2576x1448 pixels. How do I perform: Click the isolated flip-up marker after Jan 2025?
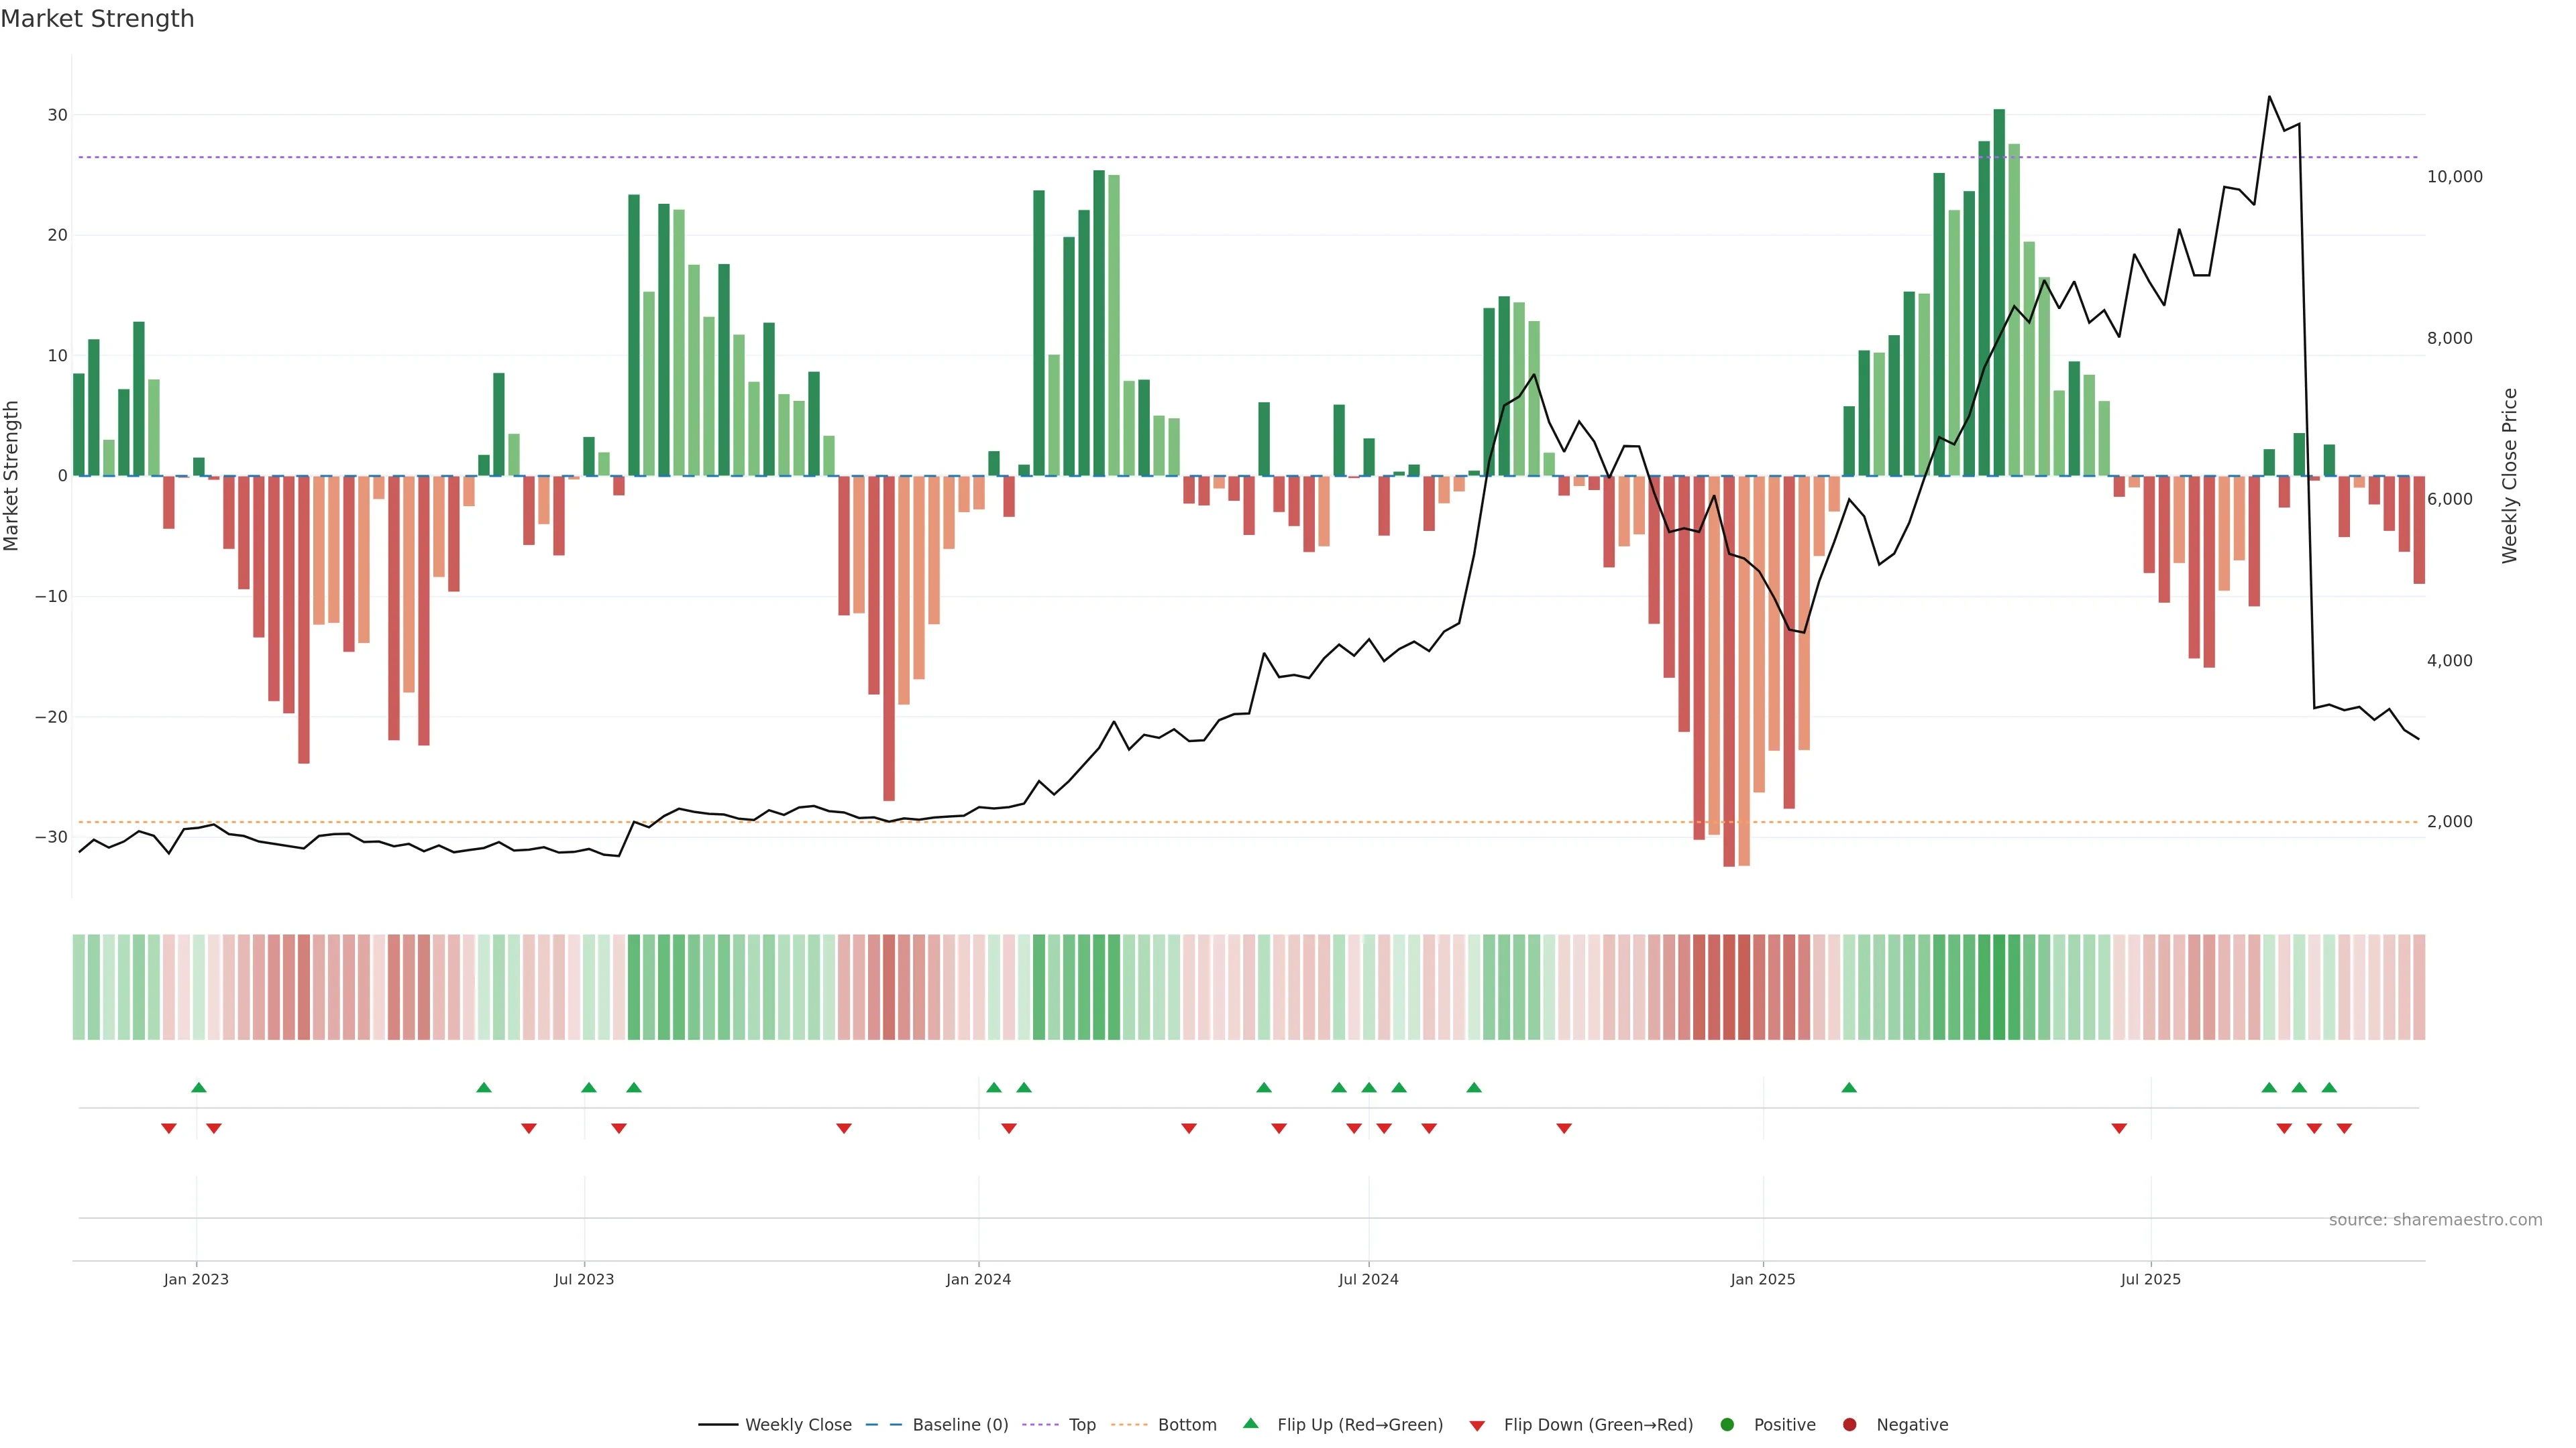1849,1087
